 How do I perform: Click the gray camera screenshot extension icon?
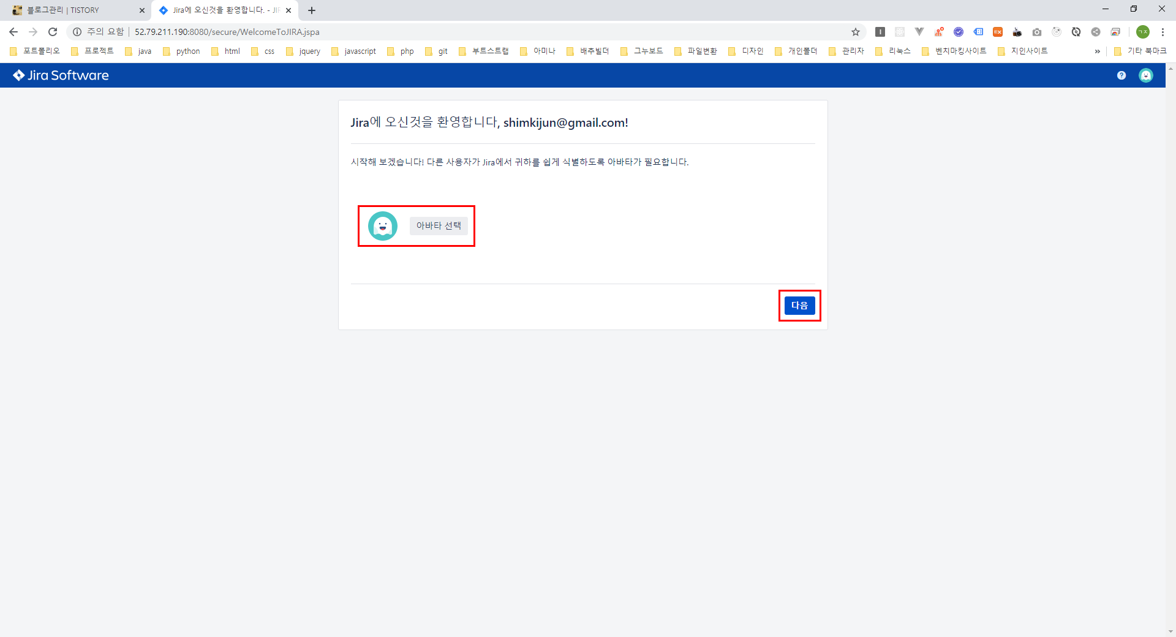(x=1037, y=32)
